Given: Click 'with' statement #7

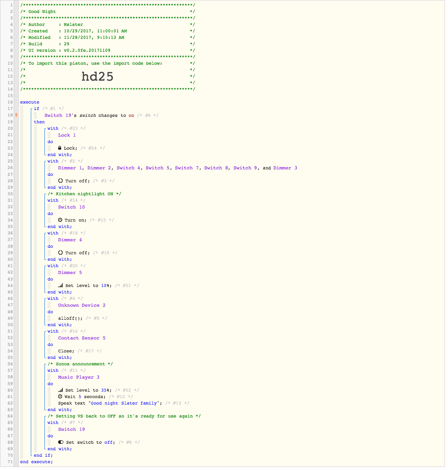Looking at the screenshot, I should click(x=53, y=422).
